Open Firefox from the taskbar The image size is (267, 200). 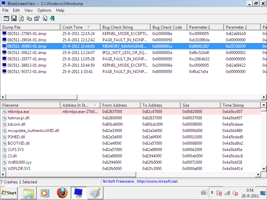62,193
